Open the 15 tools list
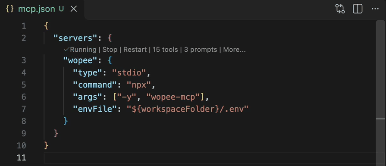This screenshot has height=166, width=386. pyautogui.click(x=165, y=50)
